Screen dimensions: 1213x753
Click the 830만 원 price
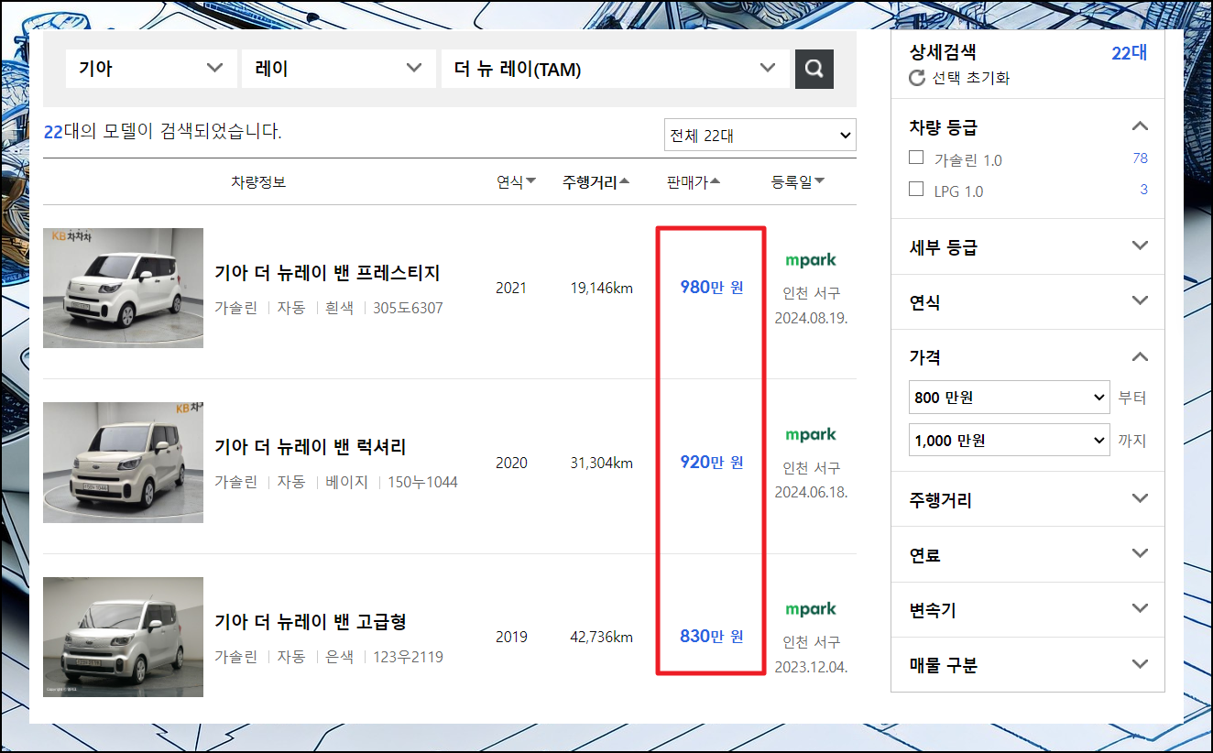pyautogui.click(x=712, y=636)
